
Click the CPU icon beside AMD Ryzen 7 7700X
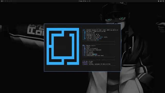pyautogui.click(x=85, y=32)
